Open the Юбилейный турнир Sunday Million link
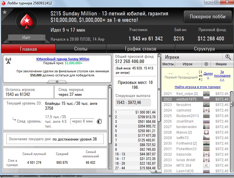234x178 pixels. [63, 59]
